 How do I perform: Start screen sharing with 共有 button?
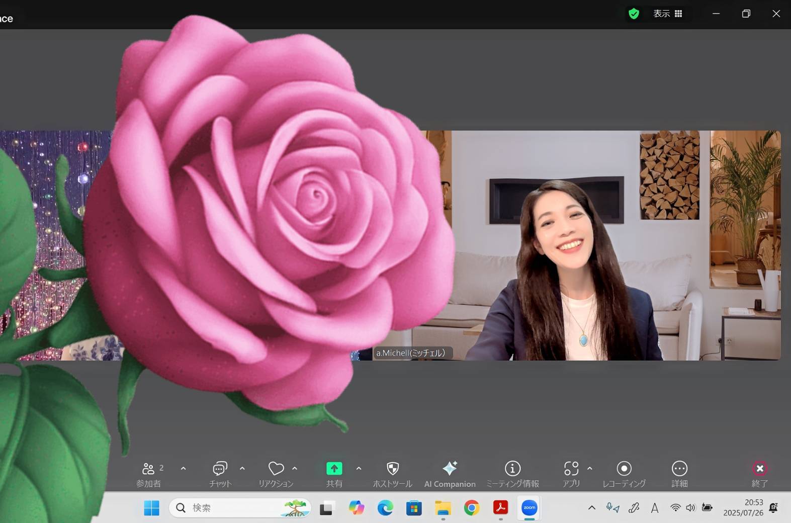334,474
